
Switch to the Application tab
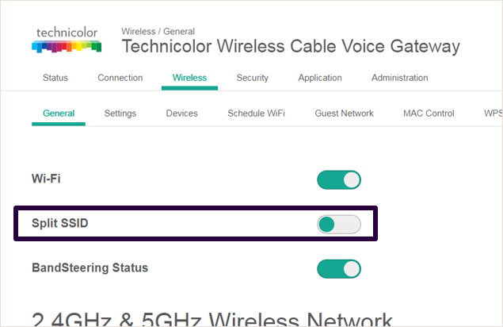coord(320,78)
